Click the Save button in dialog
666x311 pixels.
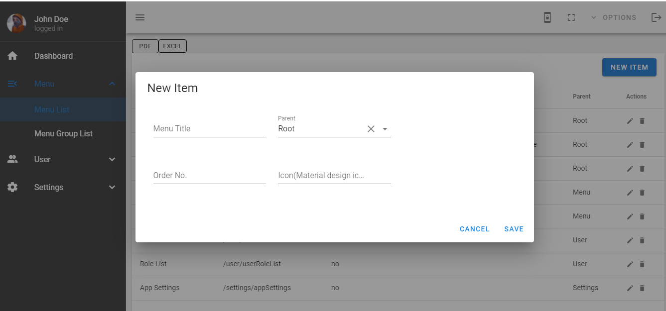tap(514, 229)
